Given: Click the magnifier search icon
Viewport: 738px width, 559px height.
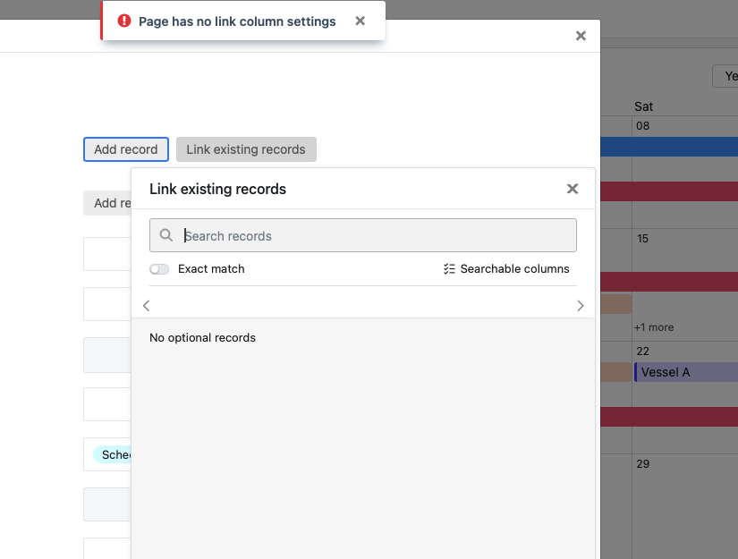Looking at the screenshot, I should [166, 235].
